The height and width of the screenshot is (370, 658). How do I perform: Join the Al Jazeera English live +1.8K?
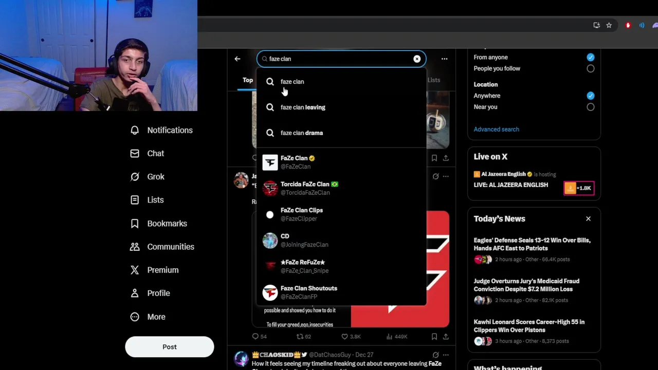tap(579, 188)
